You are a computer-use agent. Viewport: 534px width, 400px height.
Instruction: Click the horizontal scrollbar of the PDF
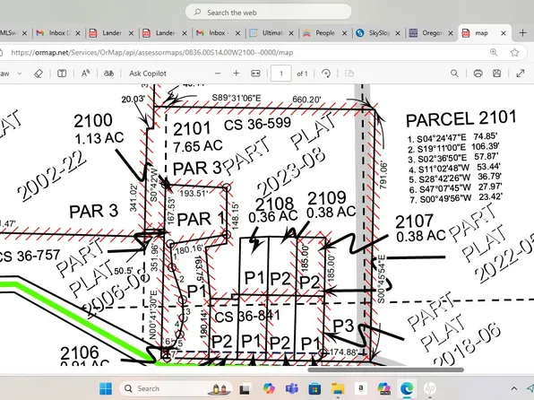[x=386, y=370]
